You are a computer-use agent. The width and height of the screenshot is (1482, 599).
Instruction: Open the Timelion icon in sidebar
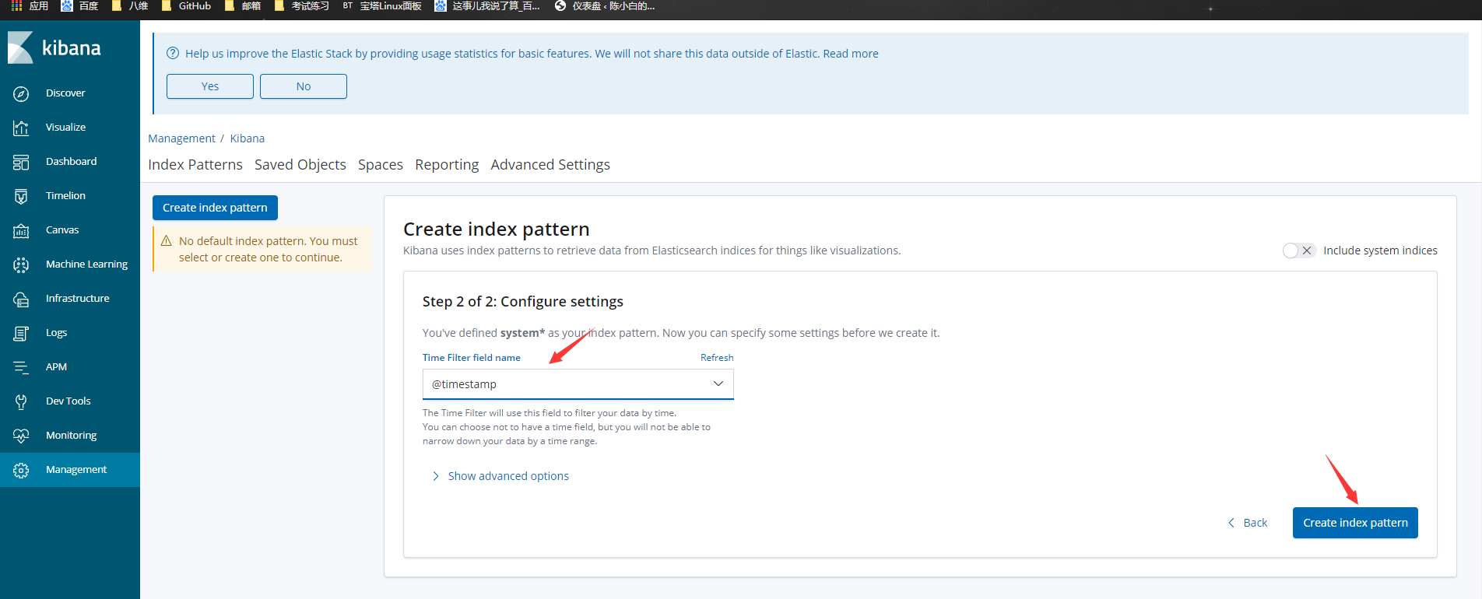(21, 196)
